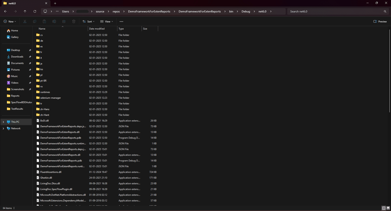
Task: Click bin in breadcrumb path
Action: (231, 11)
